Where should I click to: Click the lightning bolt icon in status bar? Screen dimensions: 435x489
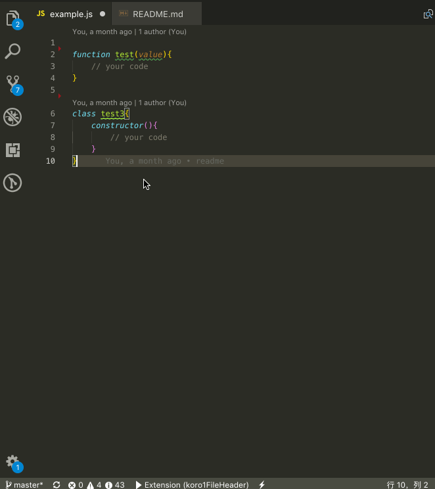point(262,484)
